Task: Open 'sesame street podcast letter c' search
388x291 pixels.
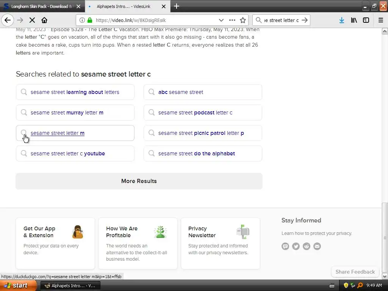Action: click(203, 113)
